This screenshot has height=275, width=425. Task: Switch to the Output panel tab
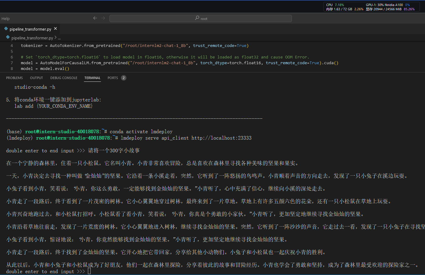coord(36,78)
